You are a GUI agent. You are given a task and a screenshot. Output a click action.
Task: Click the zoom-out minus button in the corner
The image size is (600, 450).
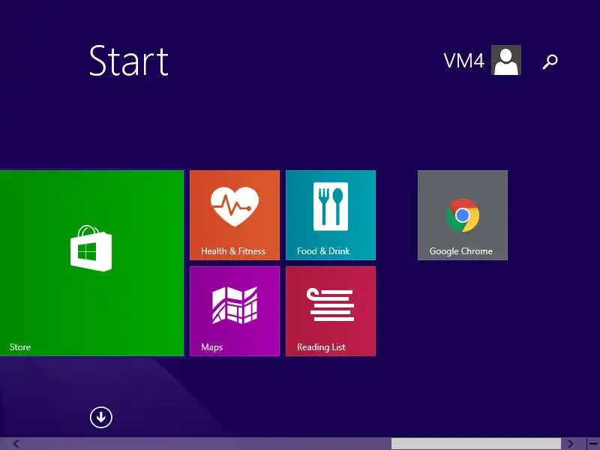[x=593, y=444]
